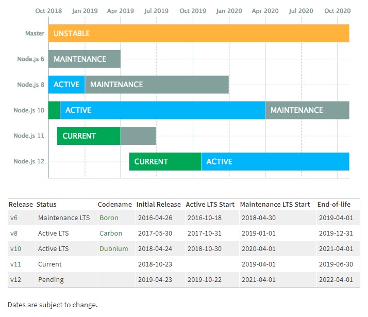368x317 pixels.
Task: Click the 2019-04-23 initial release date
Action: [x=155, y=280]
